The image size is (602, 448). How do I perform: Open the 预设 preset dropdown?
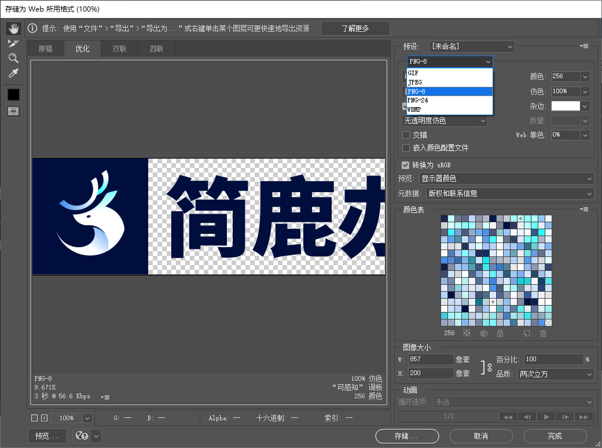[x=472, y=46]
